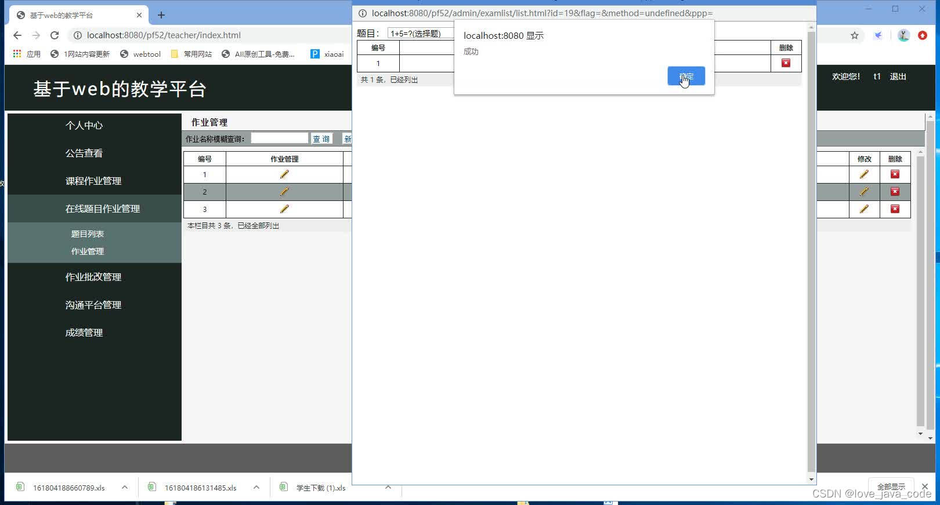
Task: View site info icon in popup address bar
Action: 363,13
